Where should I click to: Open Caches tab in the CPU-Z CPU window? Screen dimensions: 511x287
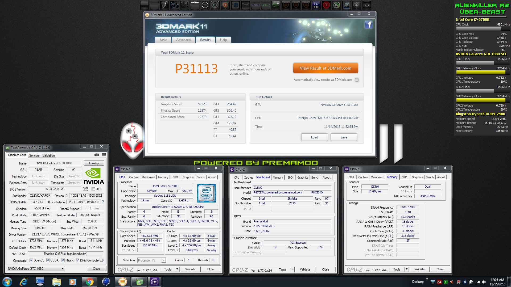click(x=134, y=177)
